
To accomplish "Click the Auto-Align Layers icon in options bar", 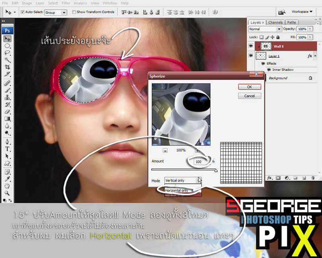I will [215, 12].
